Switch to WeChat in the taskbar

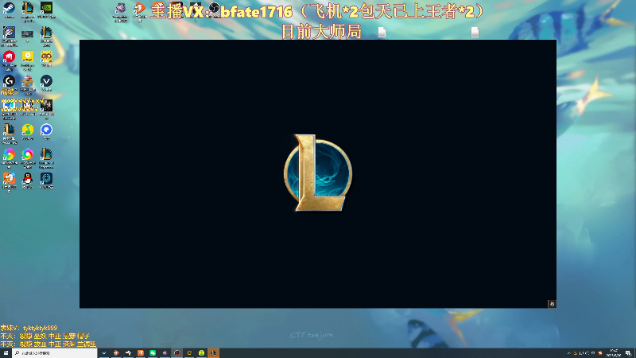coord(153,353)
